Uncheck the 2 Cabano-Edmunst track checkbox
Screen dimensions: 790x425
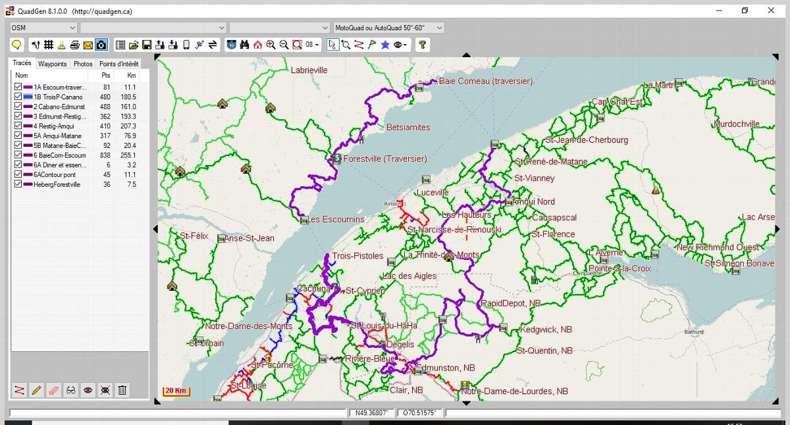click(18, 107)
